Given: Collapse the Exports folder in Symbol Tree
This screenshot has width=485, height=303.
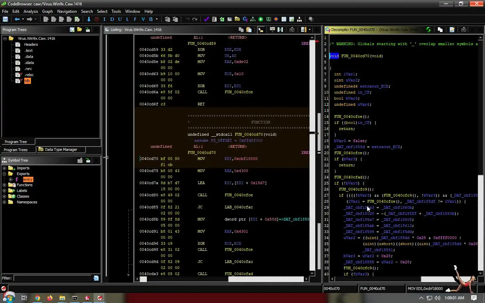Looking at the screenshot, I should 4,174.
